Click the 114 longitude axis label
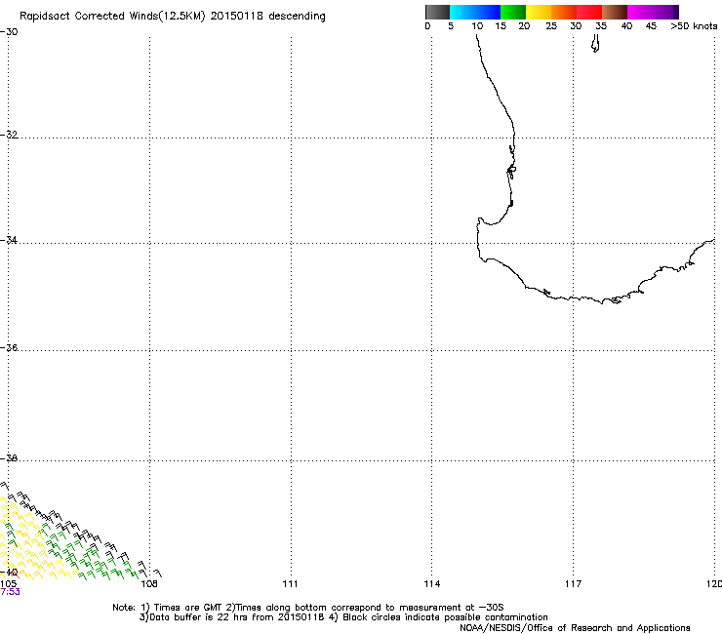Image resolution: width=722 pixels, height=634 pixels. tap(432, 584)
